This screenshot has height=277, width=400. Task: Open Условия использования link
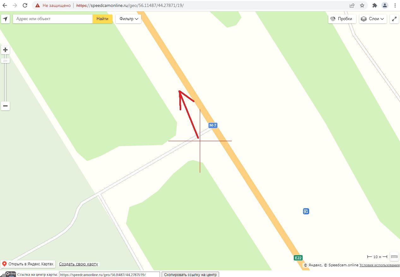click(x=379, y=265)
